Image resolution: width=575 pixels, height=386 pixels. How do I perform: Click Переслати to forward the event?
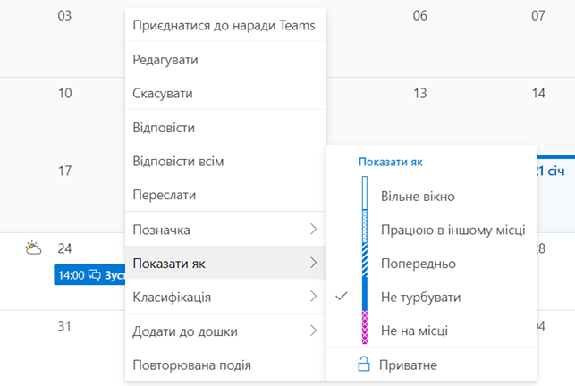[165, 194]
